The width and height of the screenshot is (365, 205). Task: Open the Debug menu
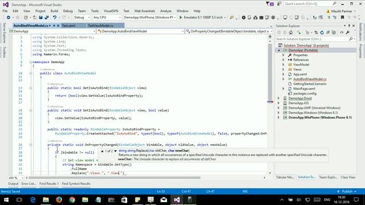coord(68,11)
